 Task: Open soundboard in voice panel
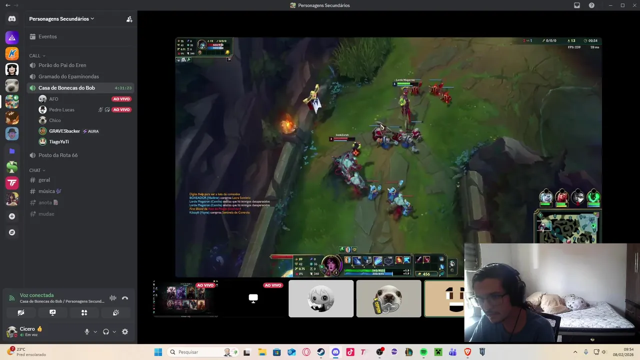click(115, 312)
